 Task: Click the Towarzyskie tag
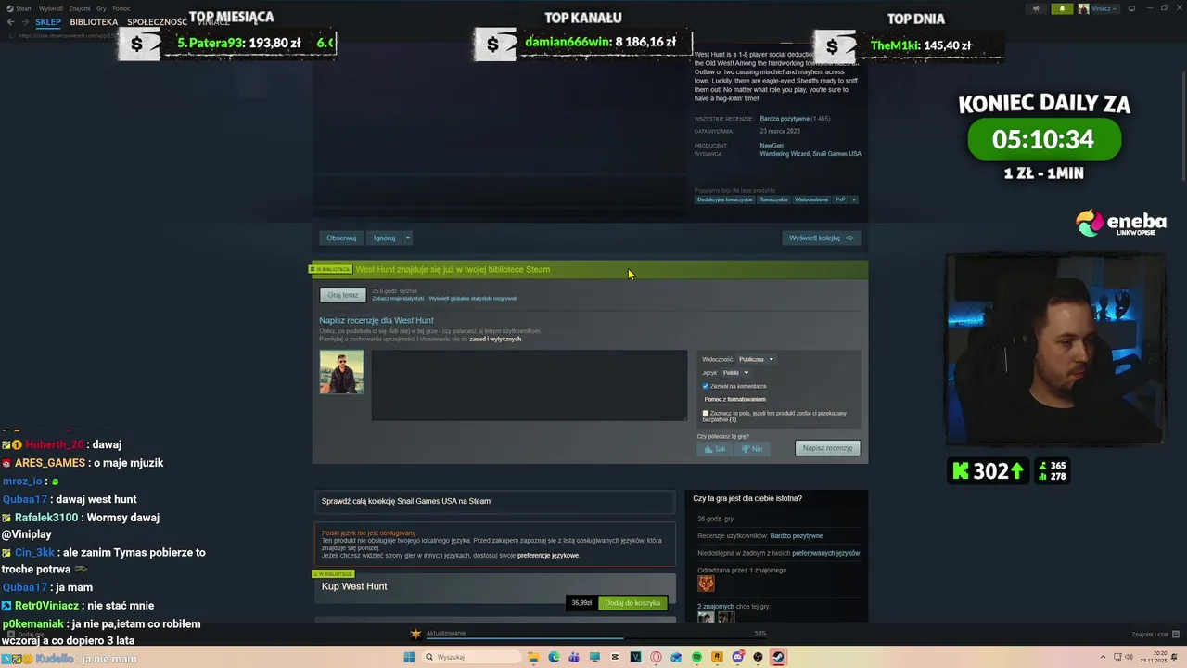[773, 199]
